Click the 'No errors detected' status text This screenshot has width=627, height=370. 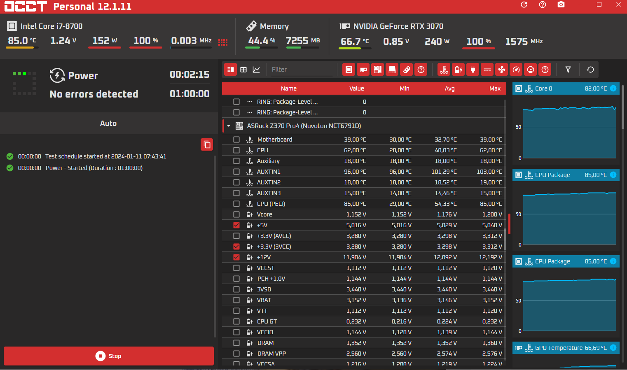point(94,94)
